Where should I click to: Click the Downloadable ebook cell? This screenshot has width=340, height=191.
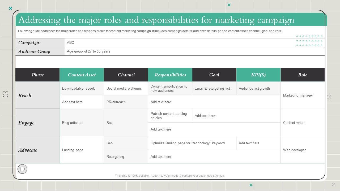(82, 88)
